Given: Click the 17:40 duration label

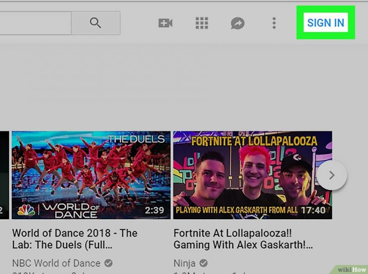Looking at the screenshot, I should (314, 210).
